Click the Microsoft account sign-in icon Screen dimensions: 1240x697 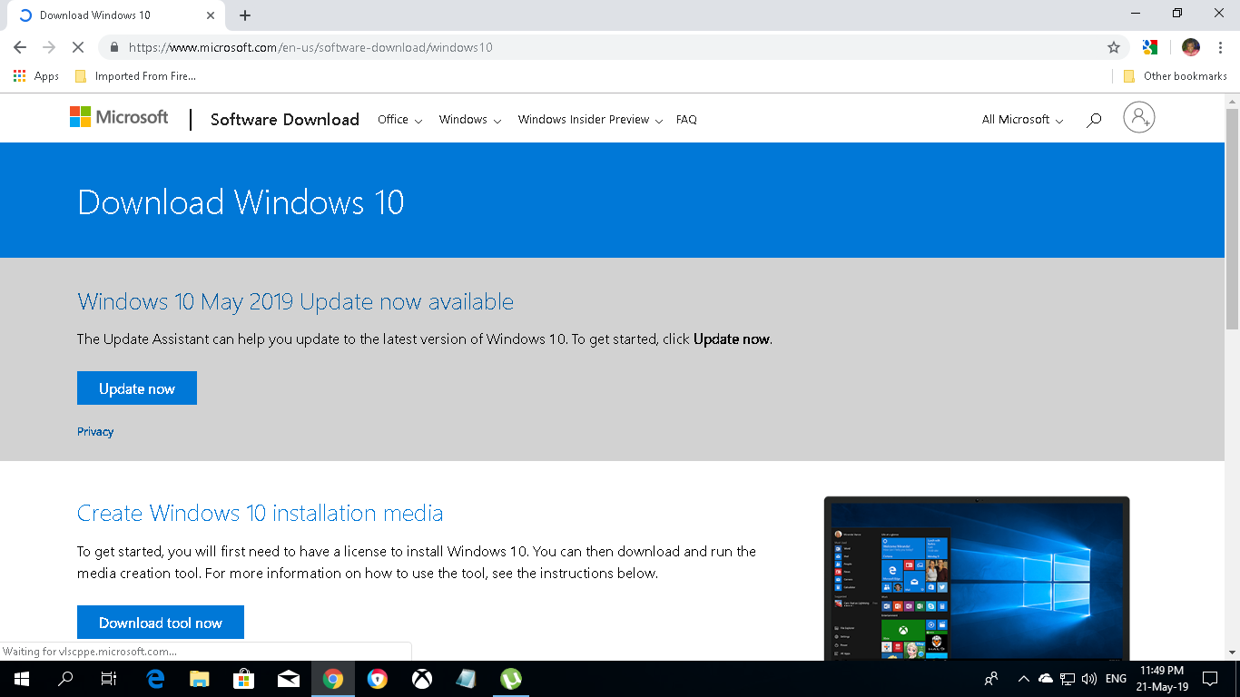(1138, 117)
